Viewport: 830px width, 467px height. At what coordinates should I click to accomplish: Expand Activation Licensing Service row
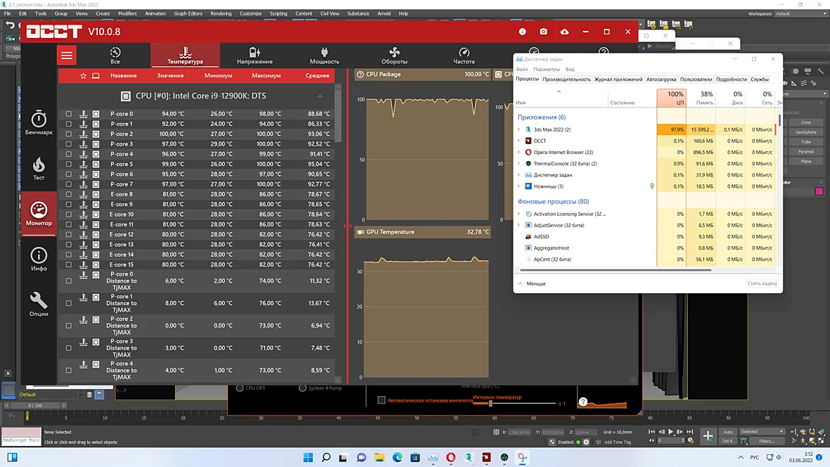(519, 214)
